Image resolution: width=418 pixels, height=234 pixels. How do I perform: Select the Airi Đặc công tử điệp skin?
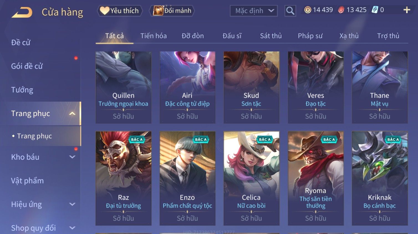(187, 87)
